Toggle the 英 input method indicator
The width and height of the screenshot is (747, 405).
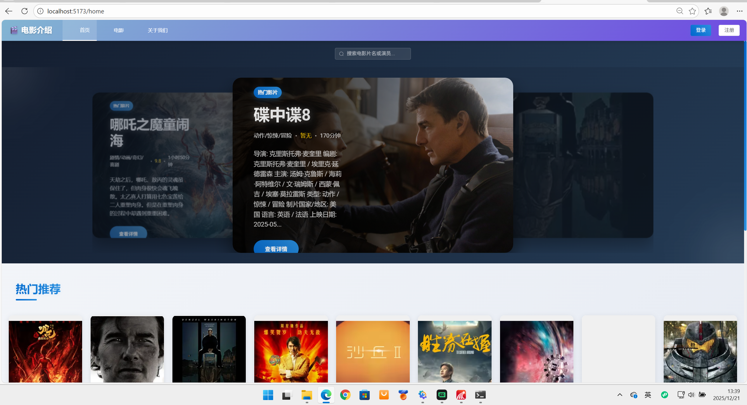pyautogui.click(x=648, y=395)
